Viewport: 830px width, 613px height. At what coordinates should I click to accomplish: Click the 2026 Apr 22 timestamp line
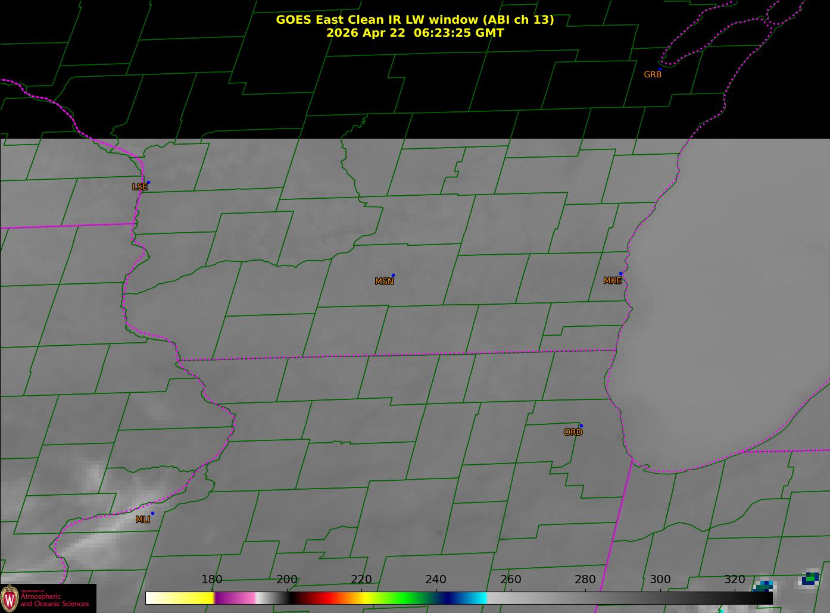click(415, 33)
